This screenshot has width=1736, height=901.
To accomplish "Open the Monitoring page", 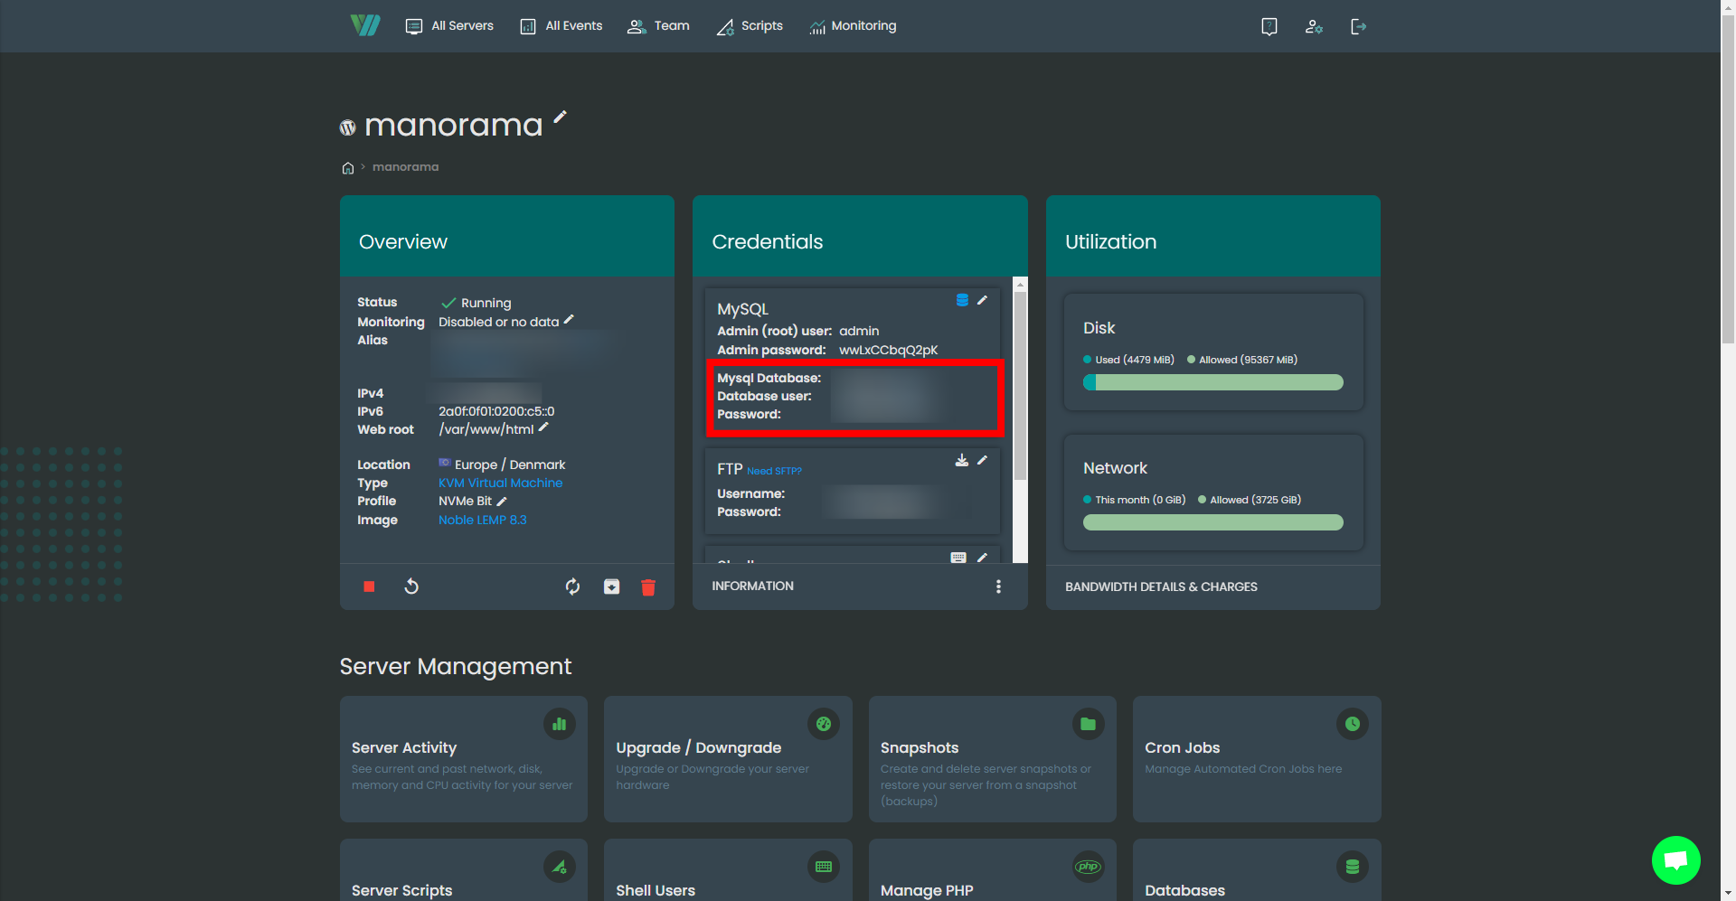I will (853, 26).
